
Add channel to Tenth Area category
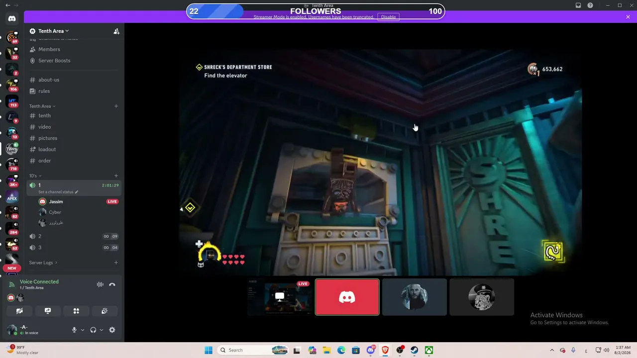(x=116, y=106)
